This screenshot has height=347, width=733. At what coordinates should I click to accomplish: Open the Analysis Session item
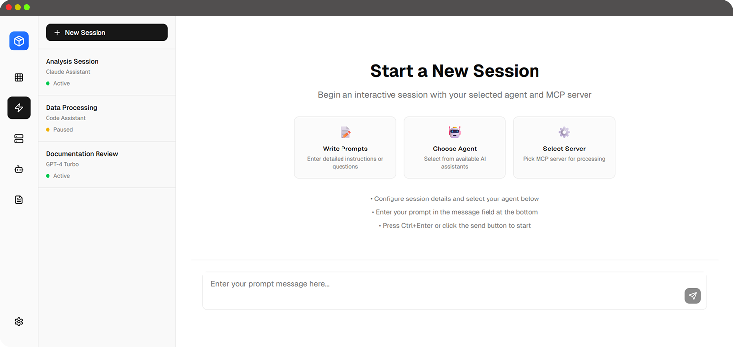(x=106, y=72)
